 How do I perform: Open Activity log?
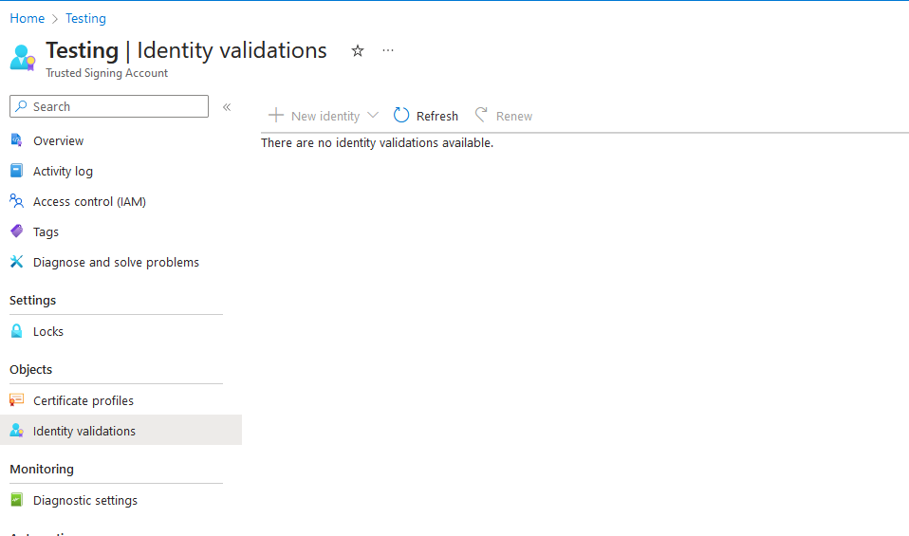click(63, 171)
